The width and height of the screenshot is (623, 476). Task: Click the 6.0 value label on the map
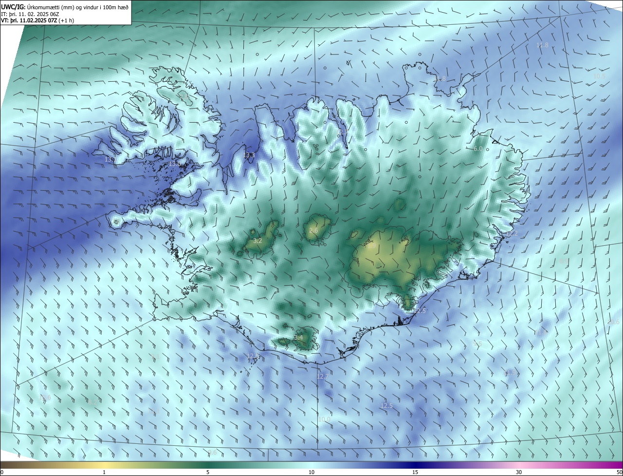coord(478,148)
